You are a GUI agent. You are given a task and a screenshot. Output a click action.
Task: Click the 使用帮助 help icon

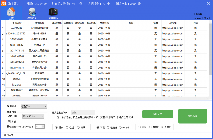click(x=53, y=13)
